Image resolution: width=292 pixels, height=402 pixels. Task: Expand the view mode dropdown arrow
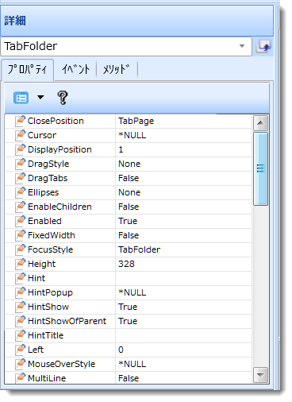point(40,98)
